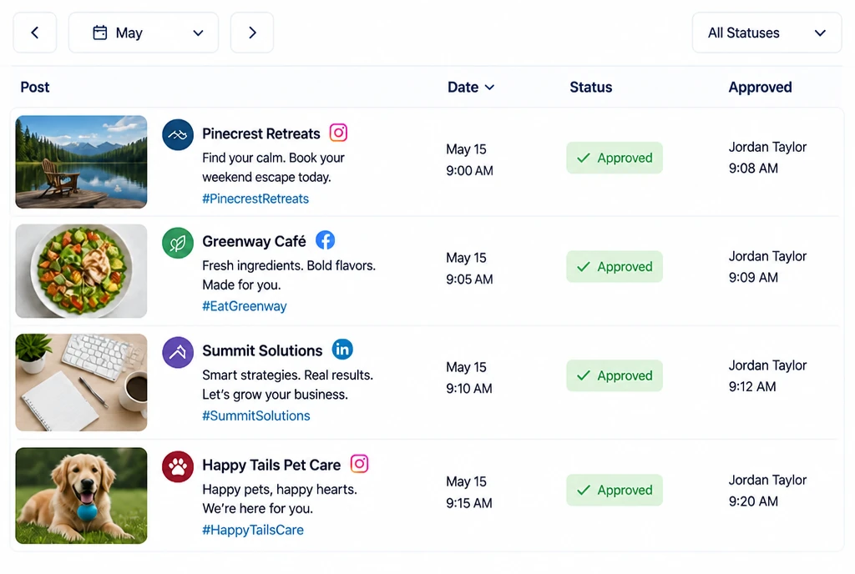Click the Happy Tails paw avatar
The image size is (855, 574).
178,466
